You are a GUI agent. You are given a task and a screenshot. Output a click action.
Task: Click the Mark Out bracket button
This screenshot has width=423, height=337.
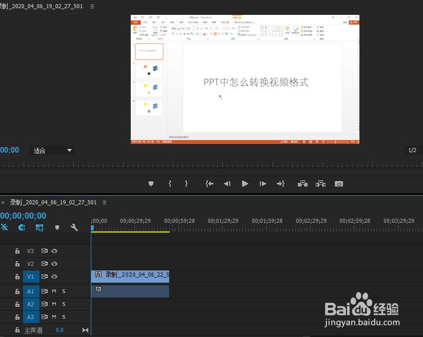pos(187,184)
